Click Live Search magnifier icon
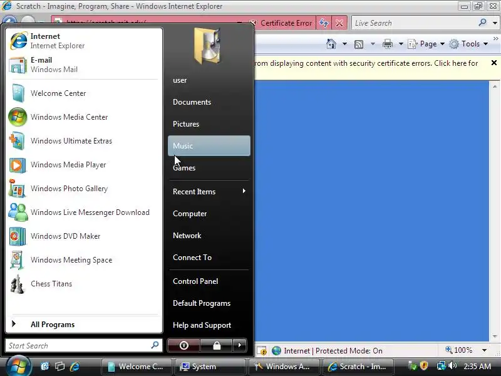 pyautogui.click(x=482, y=23)
